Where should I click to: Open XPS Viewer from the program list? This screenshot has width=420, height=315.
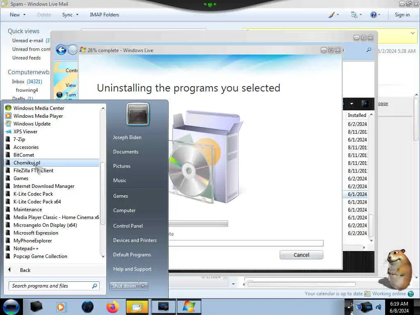tap(25, 132)
